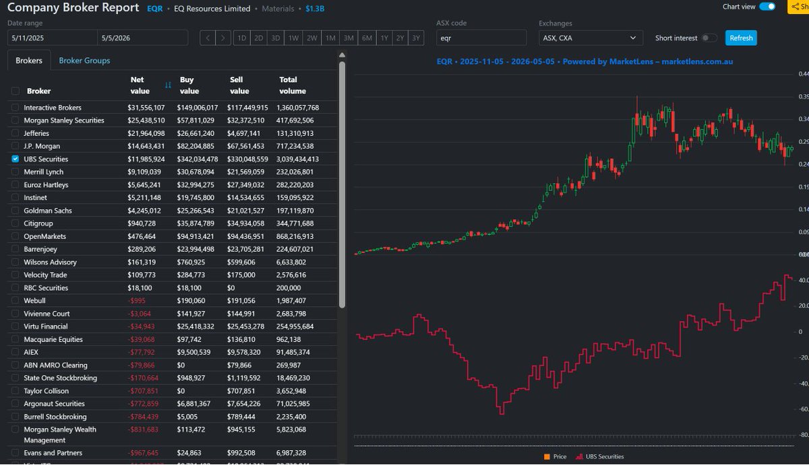This screenshot has height=465, width=809.
Task: Check the J.P. Morgan checkbox
Action: pos(16,146)
